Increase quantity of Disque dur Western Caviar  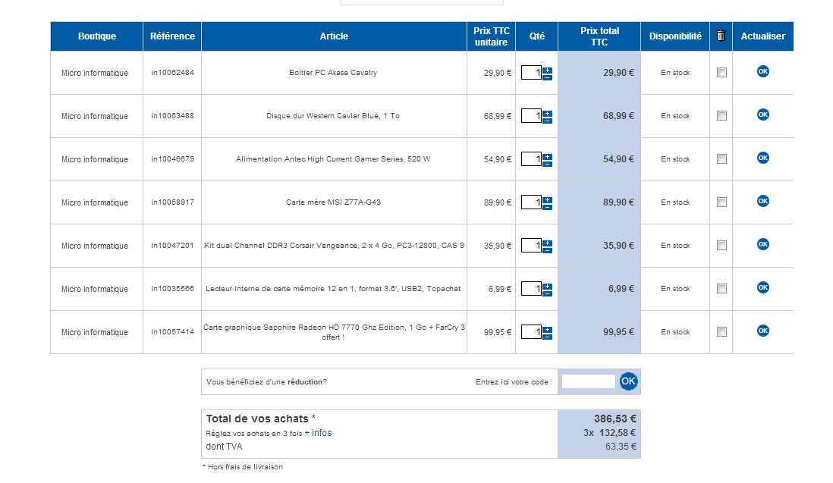[548, 113]
